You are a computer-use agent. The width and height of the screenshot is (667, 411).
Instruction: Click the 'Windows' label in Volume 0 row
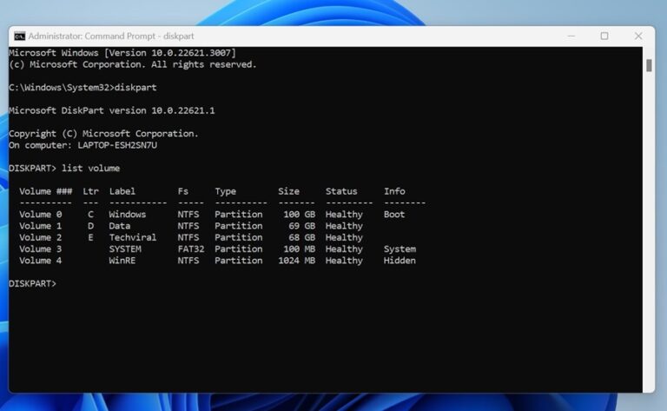127,214
